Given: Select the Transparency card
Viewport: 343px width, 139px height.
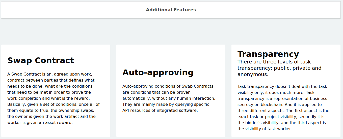Looking at the screenshot, I should 286,91.
